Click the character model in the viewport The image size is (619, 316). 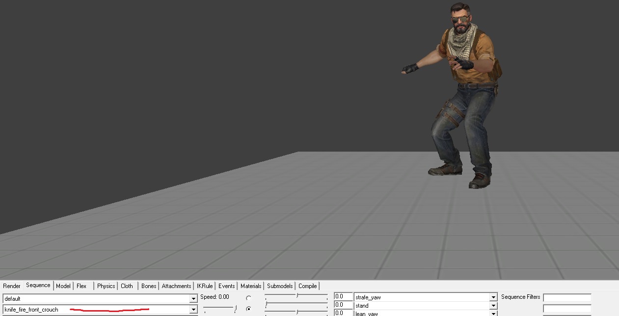[461, 98]
